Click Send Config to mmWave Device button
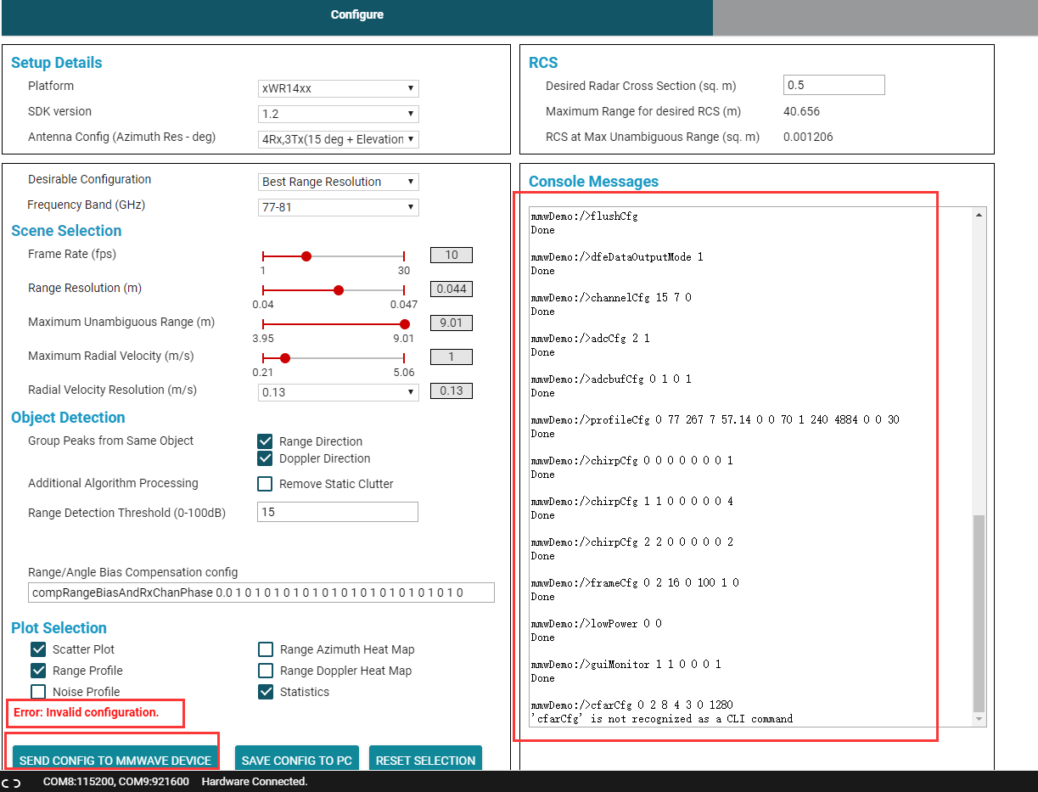 coord(115,760)
